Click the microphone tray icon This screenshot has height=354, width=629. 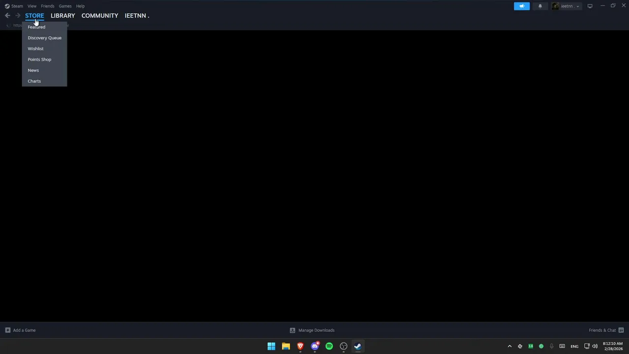(551, 346)
